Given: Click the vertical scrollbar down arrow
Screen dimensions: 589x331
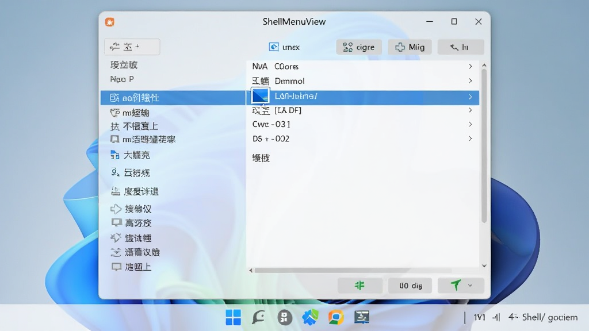Looking at the screenshot, I should click(x=484, y=265).
